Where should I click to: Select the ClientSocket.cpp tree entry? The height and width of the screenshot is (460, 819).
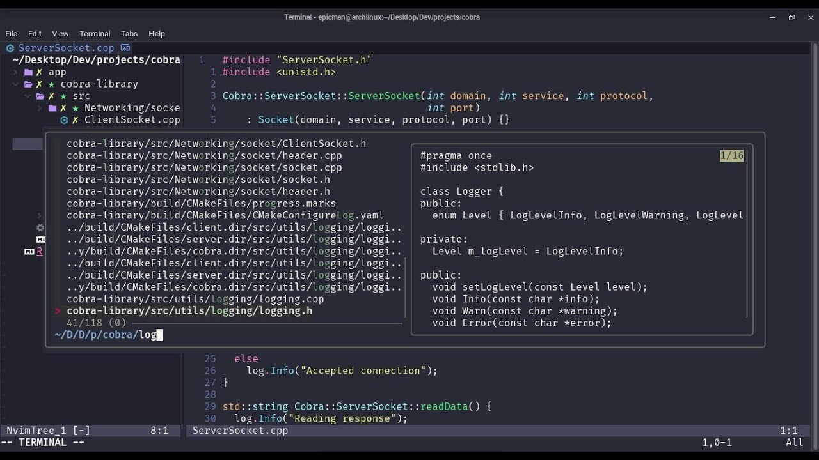pyautogui.click(x=132, y=120)
